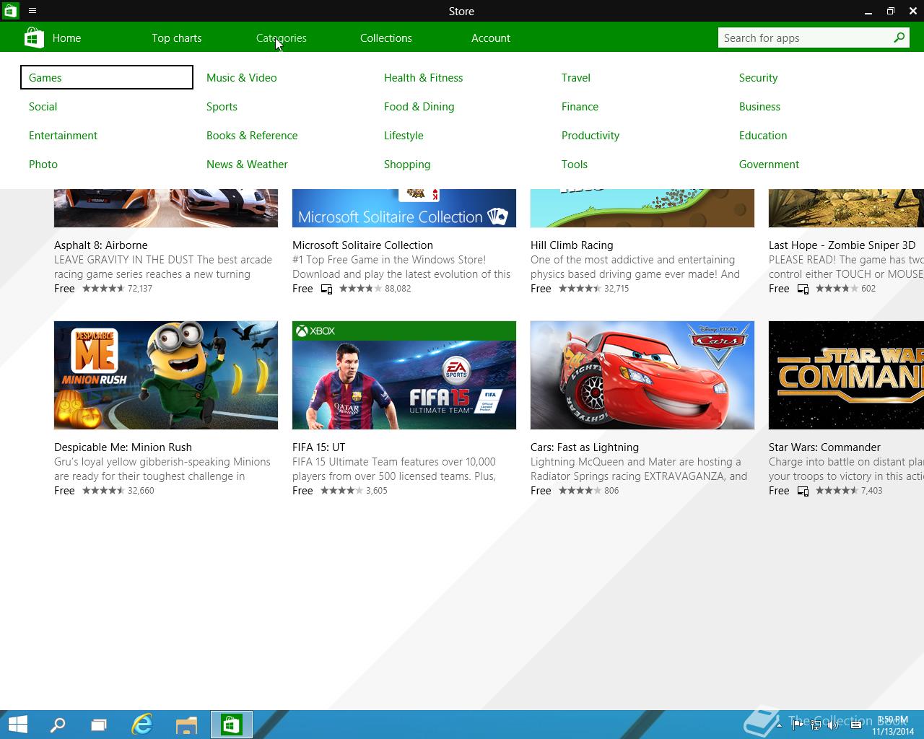The height and width of the screenshot is (739, 924).
Task: Click the Store app icon in title bar
Action: [11, 11]
